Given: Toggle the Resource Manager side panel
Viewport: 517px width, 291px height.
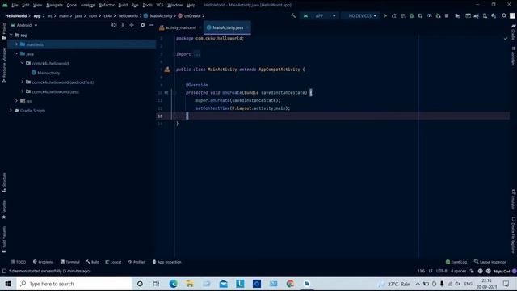Looking at the screenshot, I should (4, 65).
